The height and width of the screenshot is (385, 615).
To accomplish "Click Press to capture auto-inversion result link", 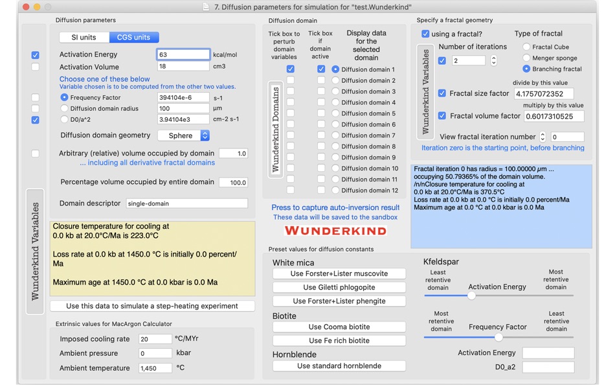I will tap(335, 207).
